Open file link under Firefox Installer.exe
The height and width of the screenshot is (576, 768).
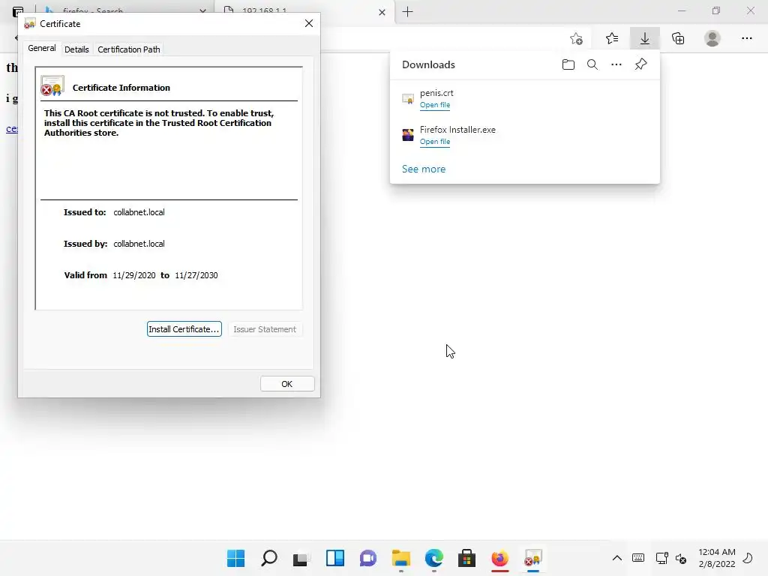click(x=435, y=142)
